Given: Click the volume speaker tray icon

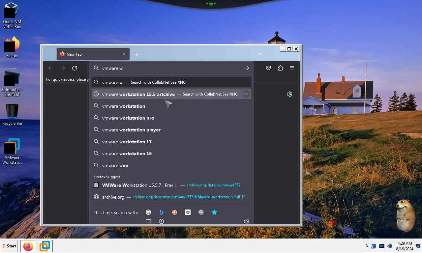Looking at the screenshot, I should (390, 246).
